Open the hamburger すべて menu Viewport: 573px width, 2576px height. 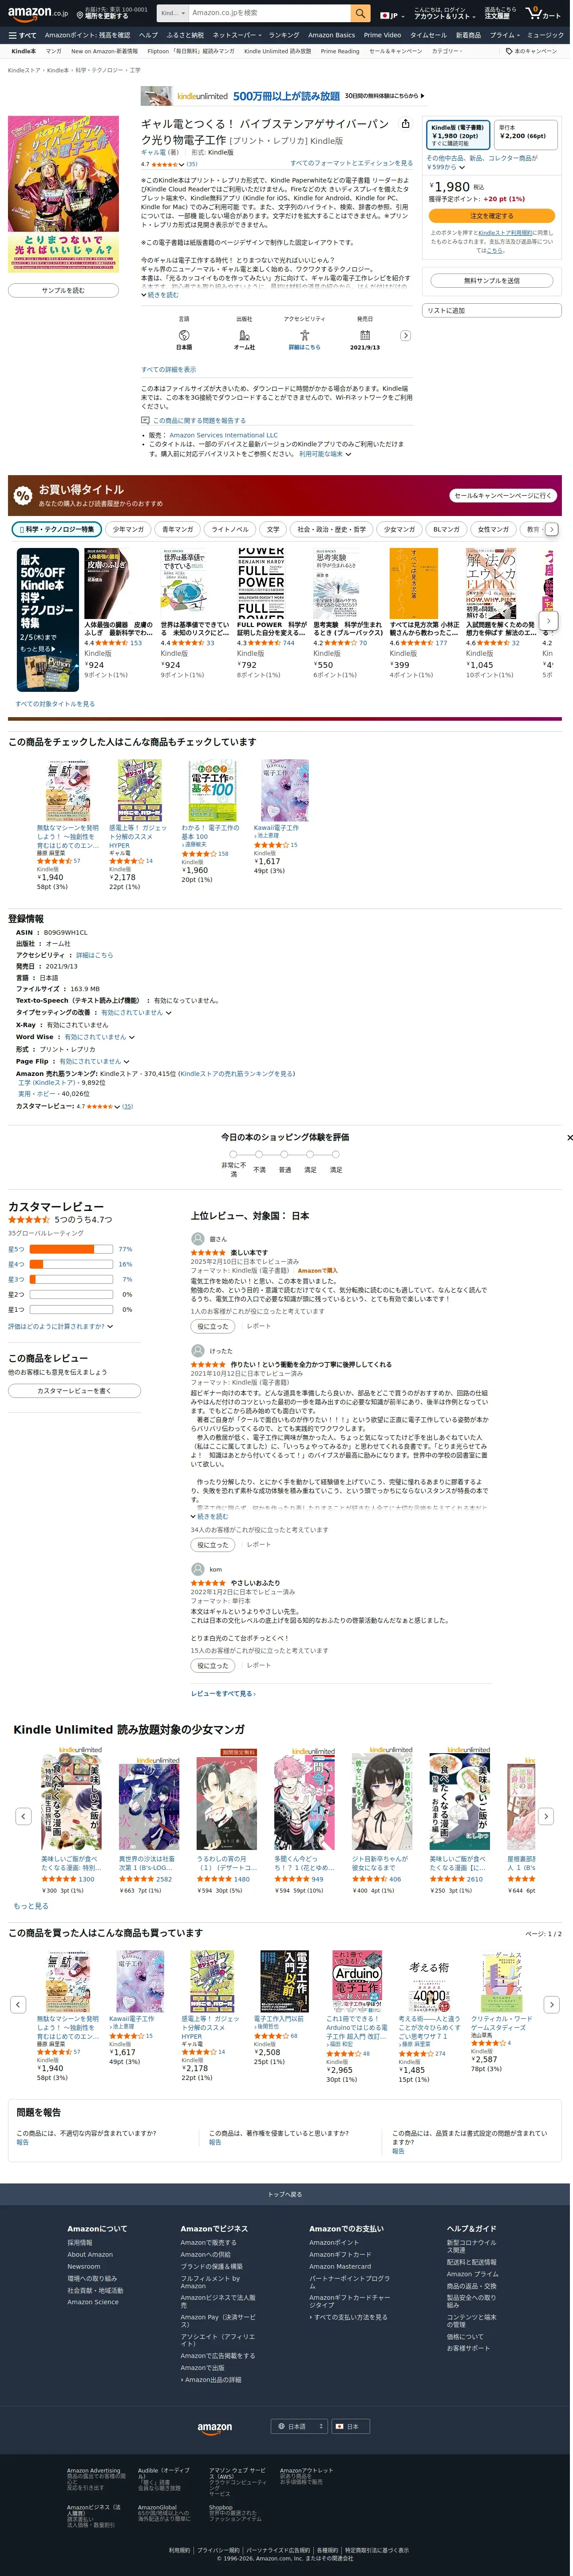[x=22, y=35]
